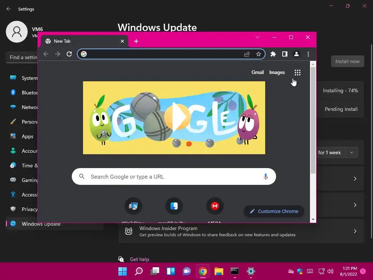Go back in Settings window
Viewport: 373px width, 280px height.
pos(9,9)
